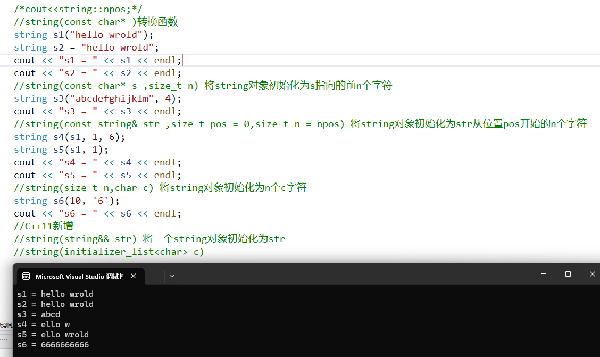Click the //string(const string& str ,size_t pos comment

(301, 124)
